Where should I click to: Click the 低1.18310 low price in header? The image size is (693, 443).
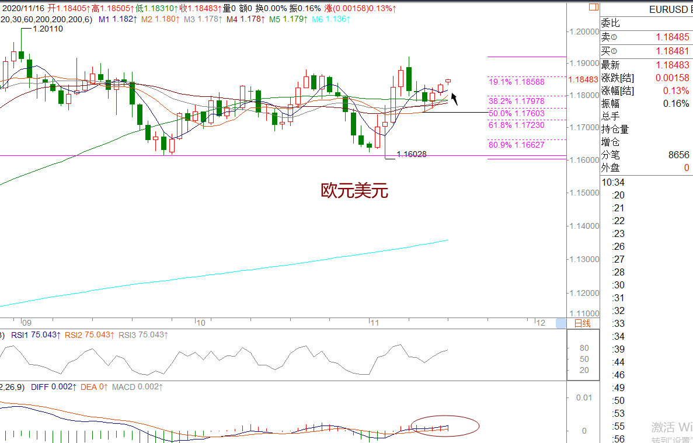pyautogui.click(x=157, y=8)
